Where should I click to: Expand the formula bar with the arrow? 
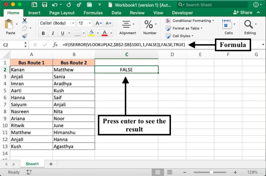click(263, 45)
